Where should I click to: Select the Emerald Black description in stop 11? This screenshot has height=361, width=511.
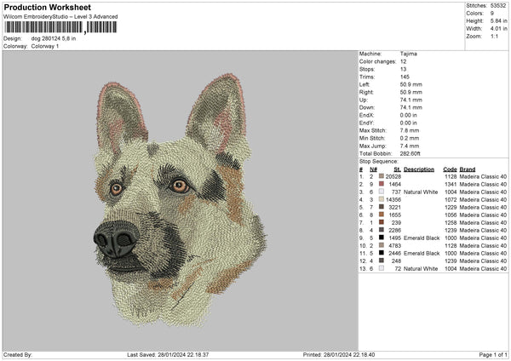point(422,253)
